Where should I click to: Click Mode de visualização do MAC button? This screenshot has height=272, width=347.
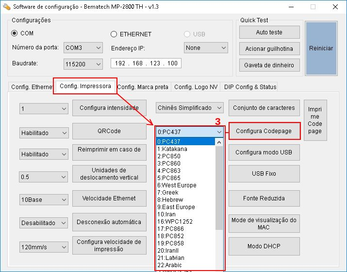[264, 224]
